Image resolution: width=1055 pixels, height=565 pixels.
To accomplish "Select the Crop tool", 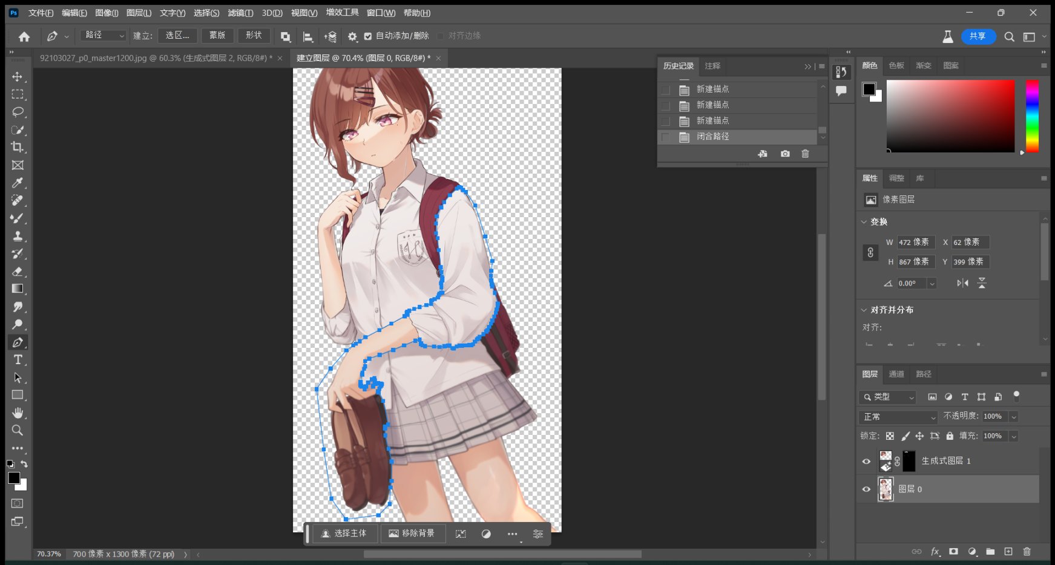I will click(x=18, y=147).
